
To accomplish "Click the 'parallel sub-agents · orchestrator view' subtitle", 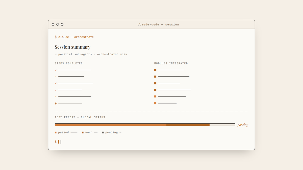I will (93, 54).
